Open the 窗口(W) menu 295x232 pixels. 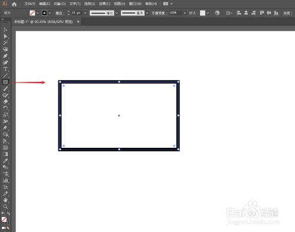(x=135, y=4)
